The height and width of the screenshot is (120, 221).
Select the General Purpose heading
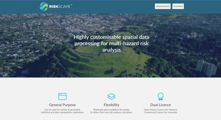[62, 105]
